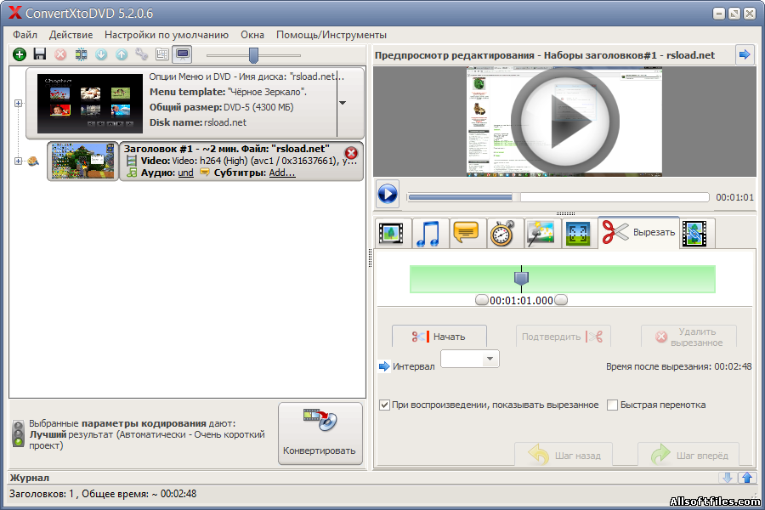Click the Video: h264 info line
This screenshot has width=765, height=510.
click(x=249, y=161)
